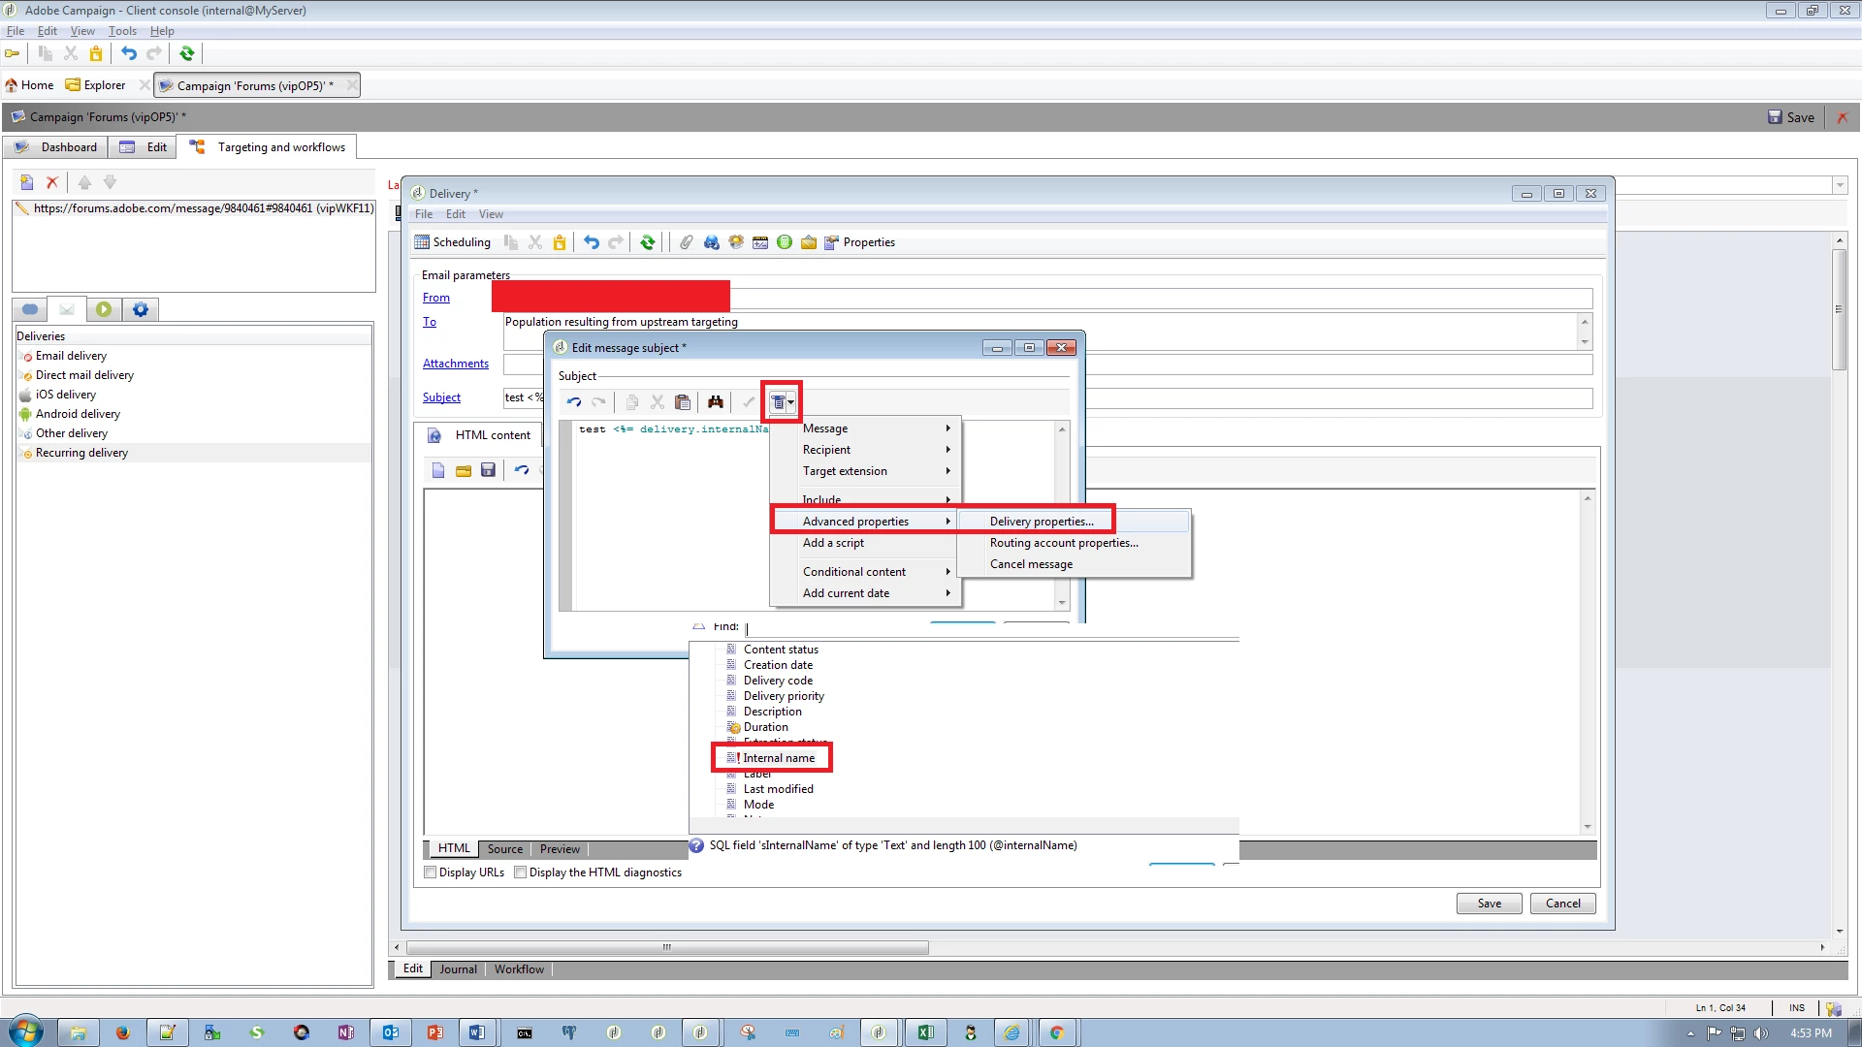Check Display the HTML diagnostics option
Image resolution: width=1862 pixels, height=1047 pixels.
click(x=521, y=872)
